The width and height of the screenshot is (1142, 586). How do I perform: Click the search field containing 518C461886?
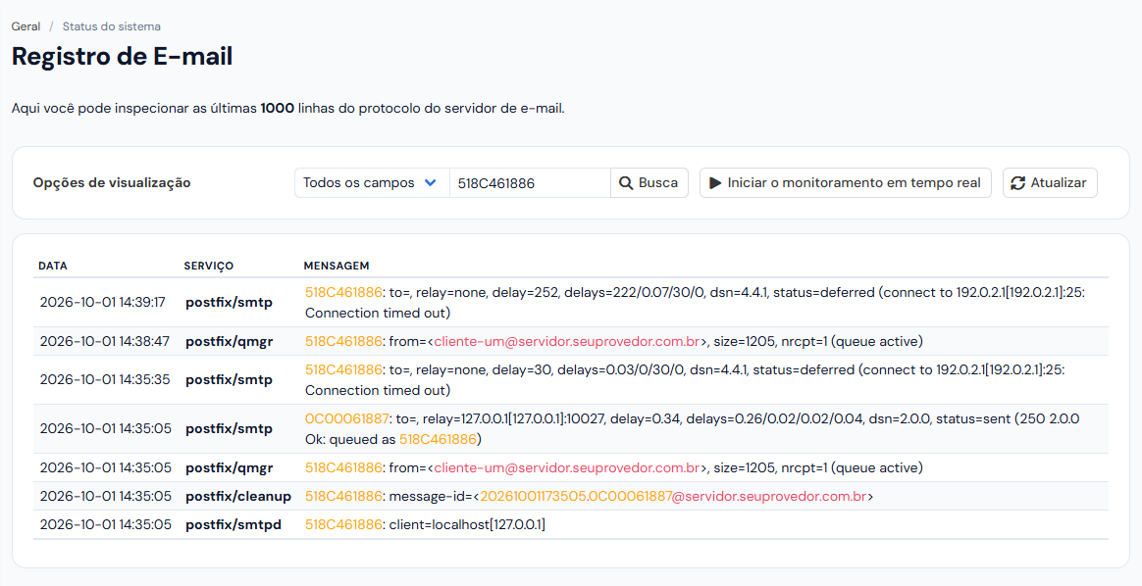coord(530,183)
